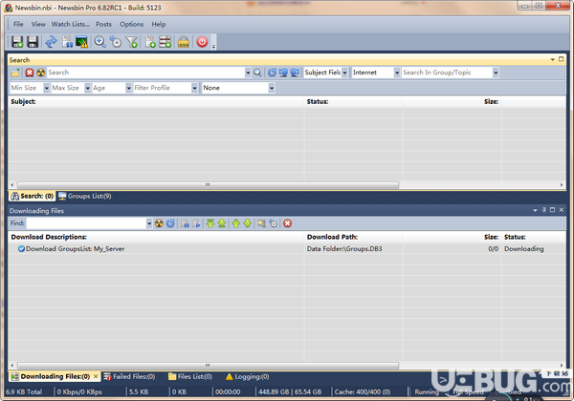Image resolution: width=574 pixels, height=401 pixels.
Task: Switch to the Failed Files:(0) tab
Action: coord(129,376)
